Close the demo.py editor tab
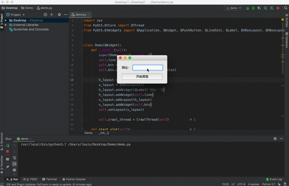Image resolution: width=289 pixels, height=186 pixels. click(x=89, y=15)
